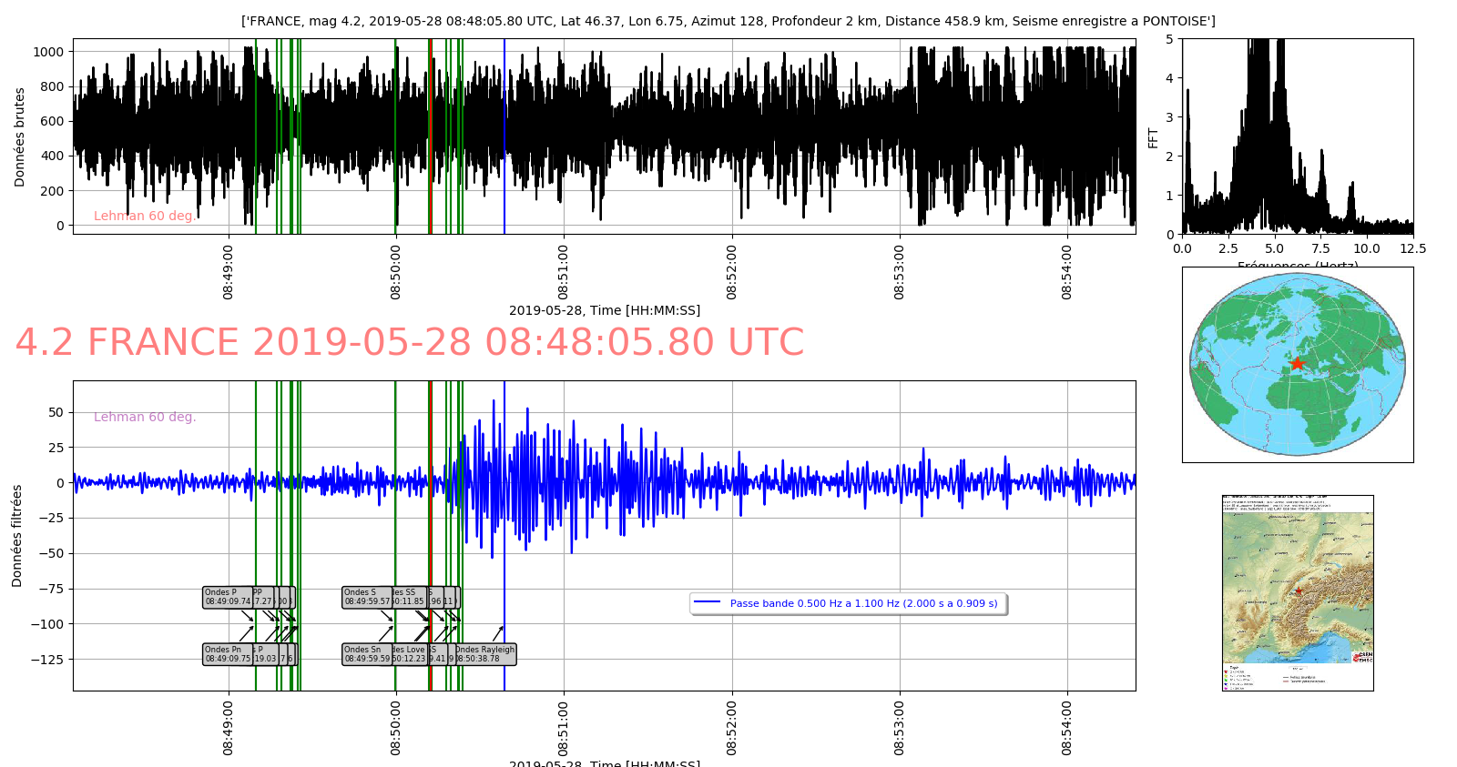Click the 'Données brutes' y-axis label
Image resolution: width=1457 pixels, height=767 pixels.
(x=20, y=137)
